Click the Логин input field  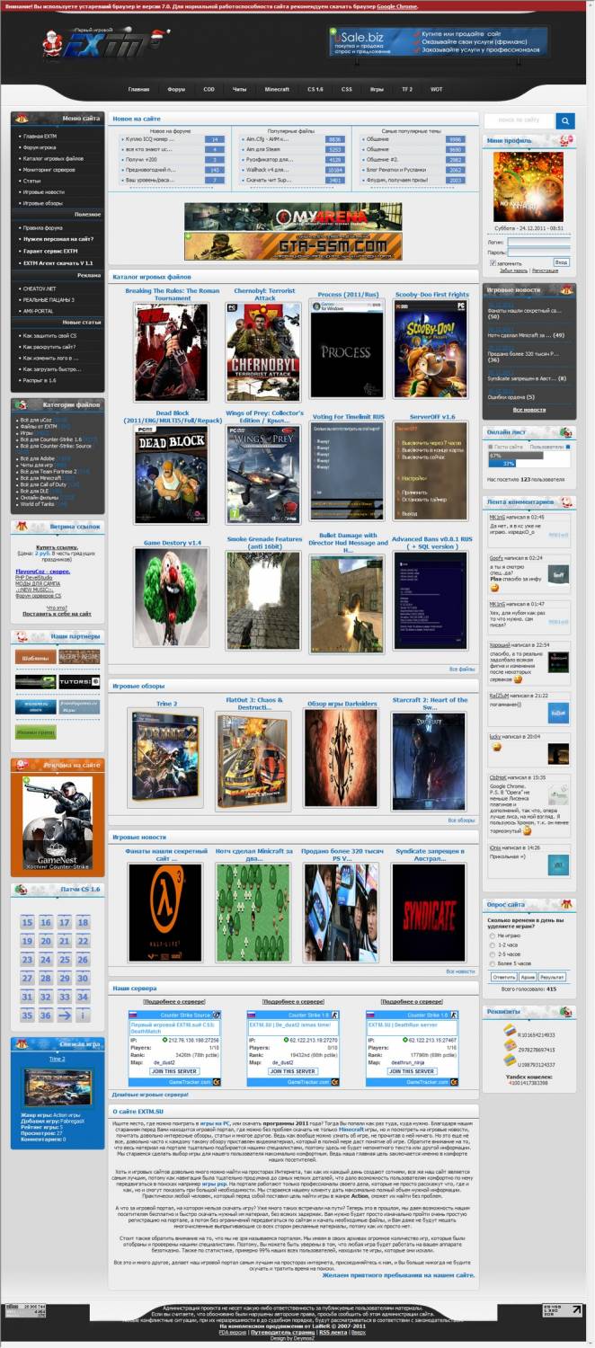tap(538, 242)
